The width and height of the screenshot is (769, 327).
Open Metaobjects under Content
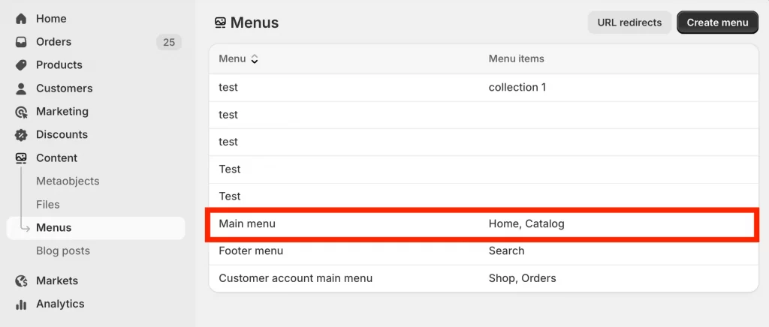68,181
